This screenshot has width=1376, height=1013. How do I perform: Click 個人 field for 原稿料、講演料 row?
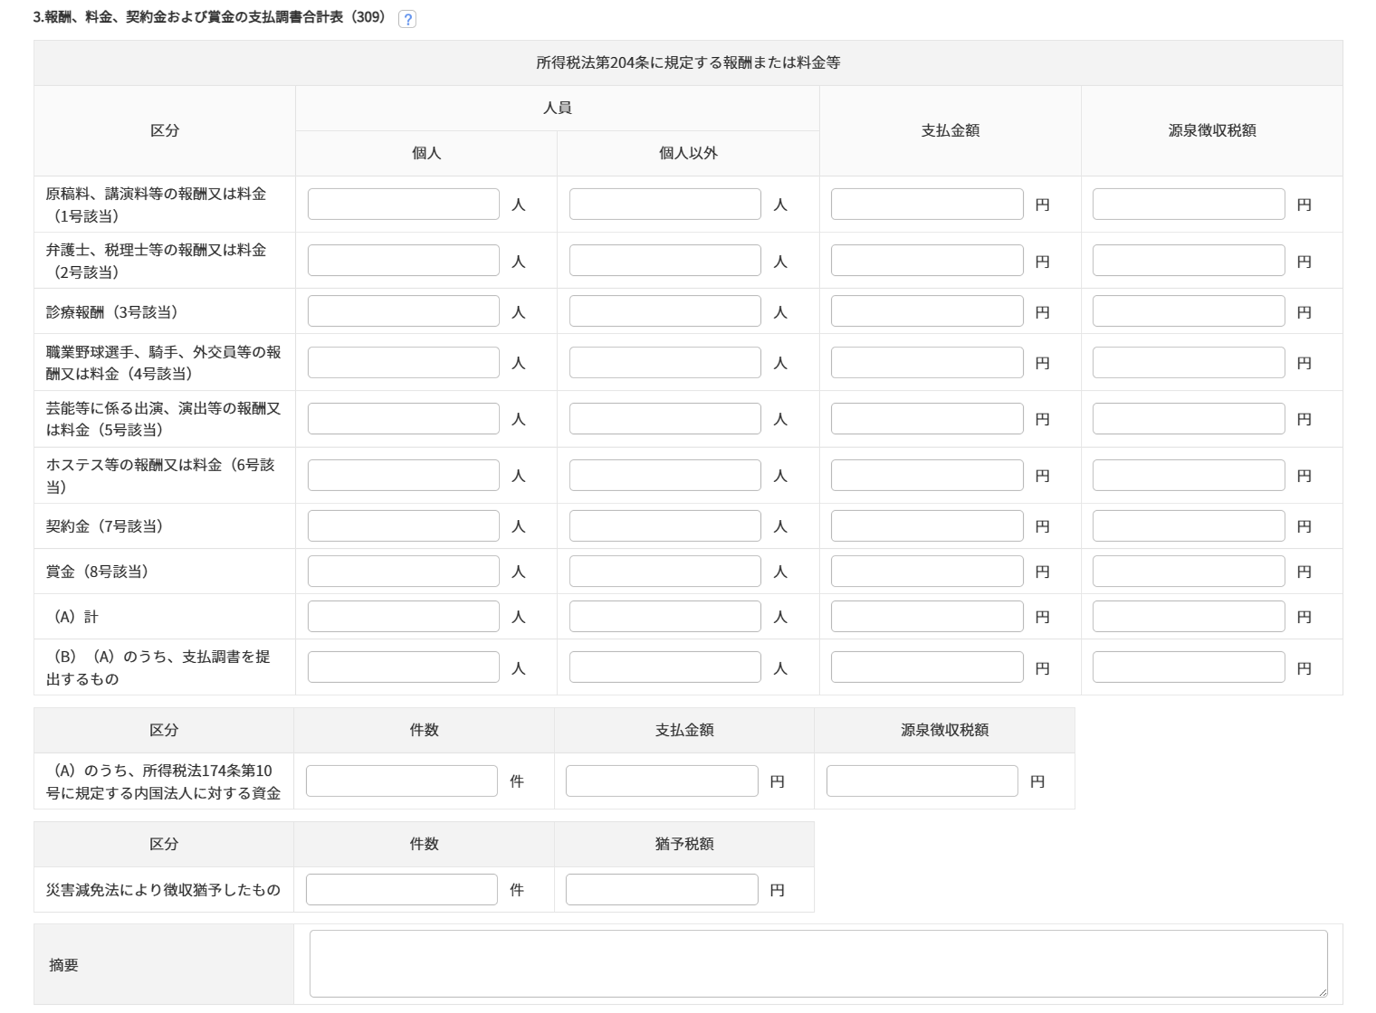403,204
